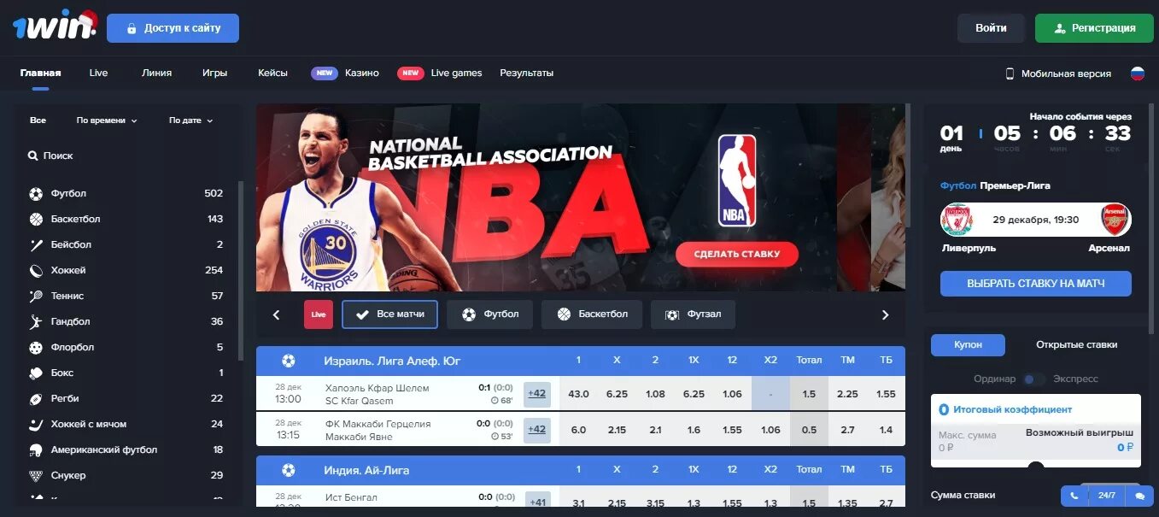
Task: Click the snooker triangle icon
Action: (x=36, y=476)
